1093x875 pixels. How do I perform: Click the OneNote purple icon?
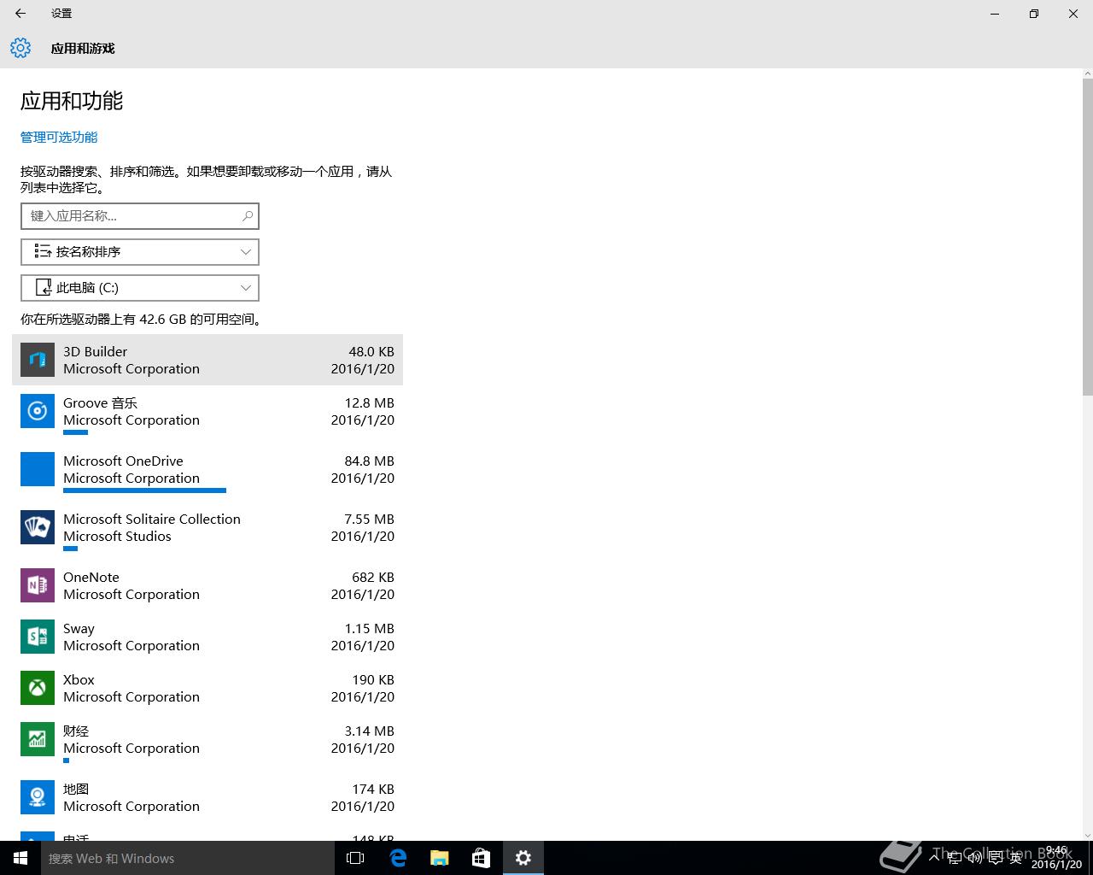tap(38, 585)
